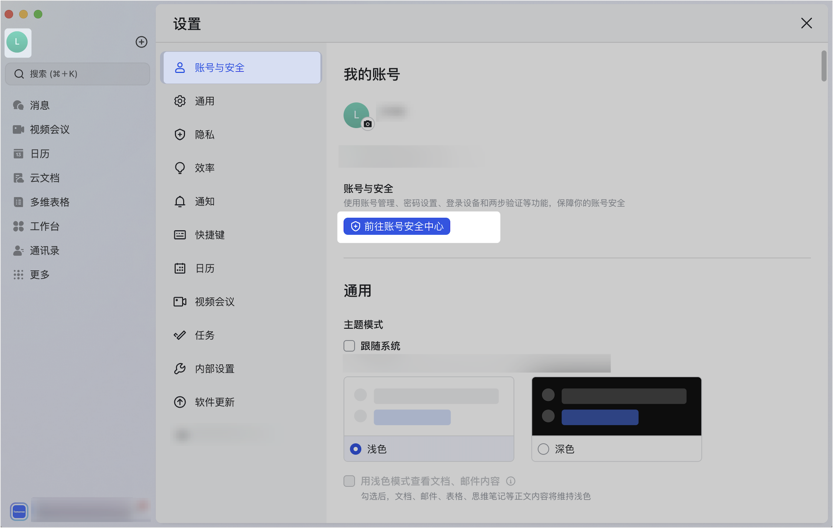Open the 工作台 workplace icon

[x=18, y=226]
